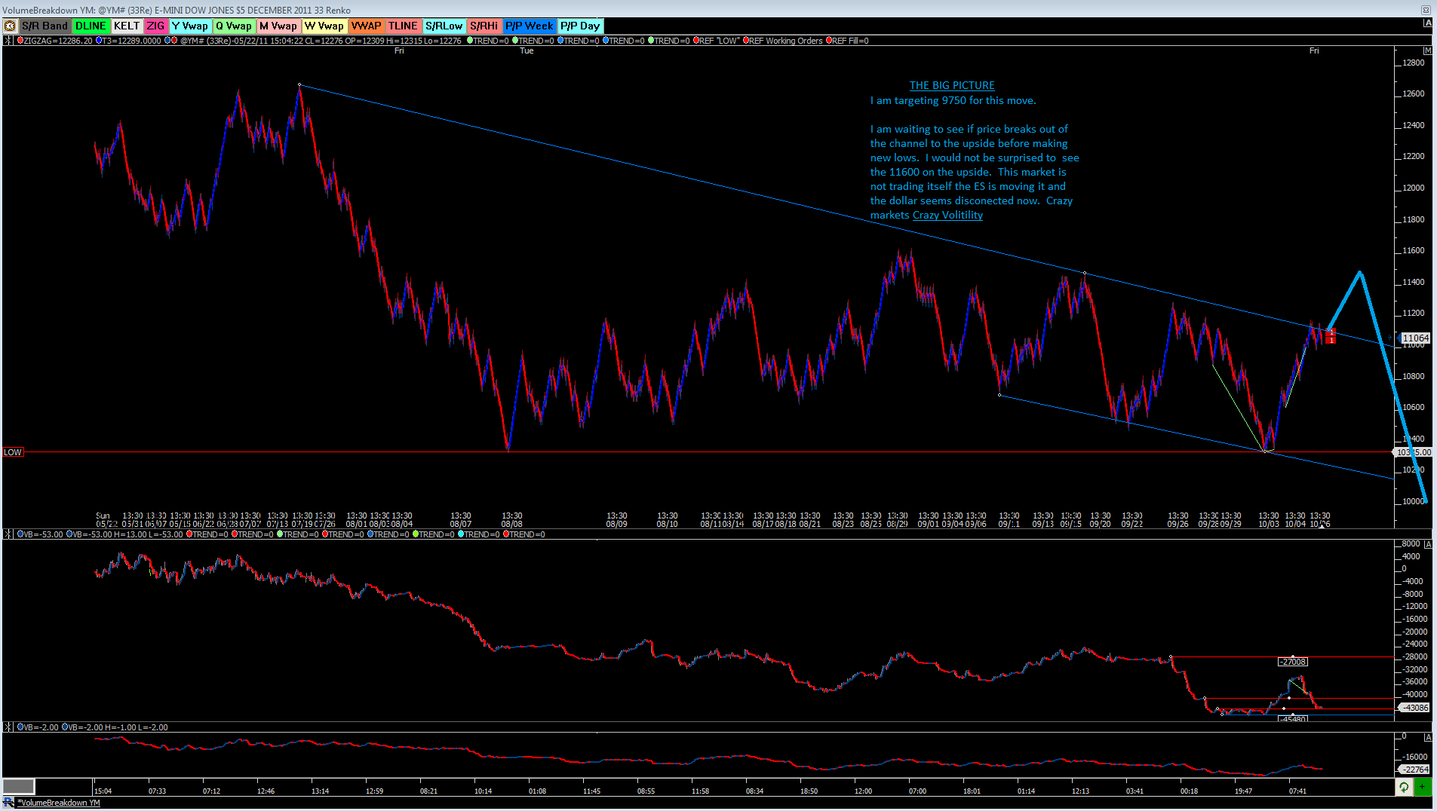The height and width of the screenshot is (811, 1437).
Task: Click the gray horizontal scroll thumb
Action: coord(19,787)
